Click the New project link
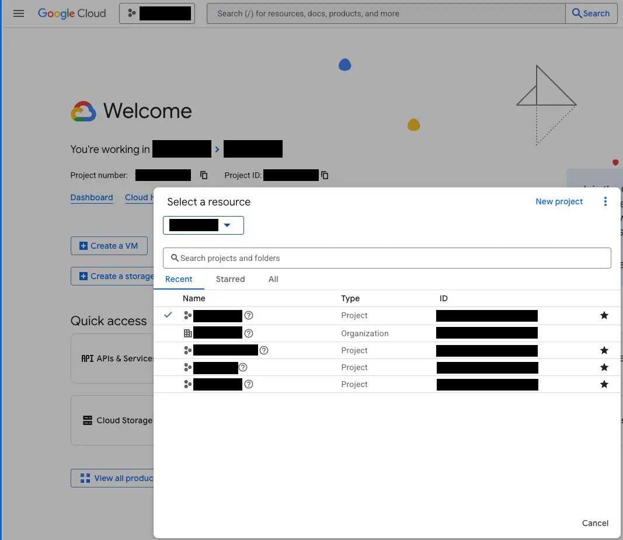The width and height of the screenshot is (623, 540). 559,201
